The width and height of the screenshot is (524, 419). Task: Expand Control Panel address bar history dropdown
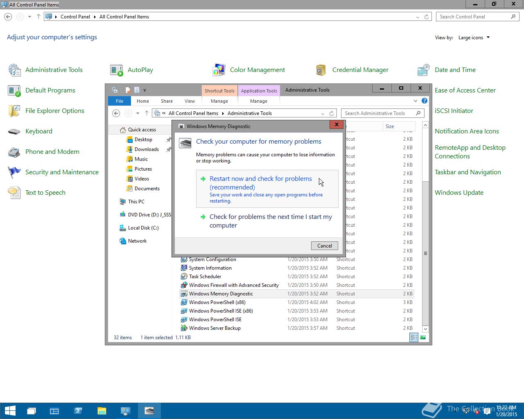(x=418, y=17)
